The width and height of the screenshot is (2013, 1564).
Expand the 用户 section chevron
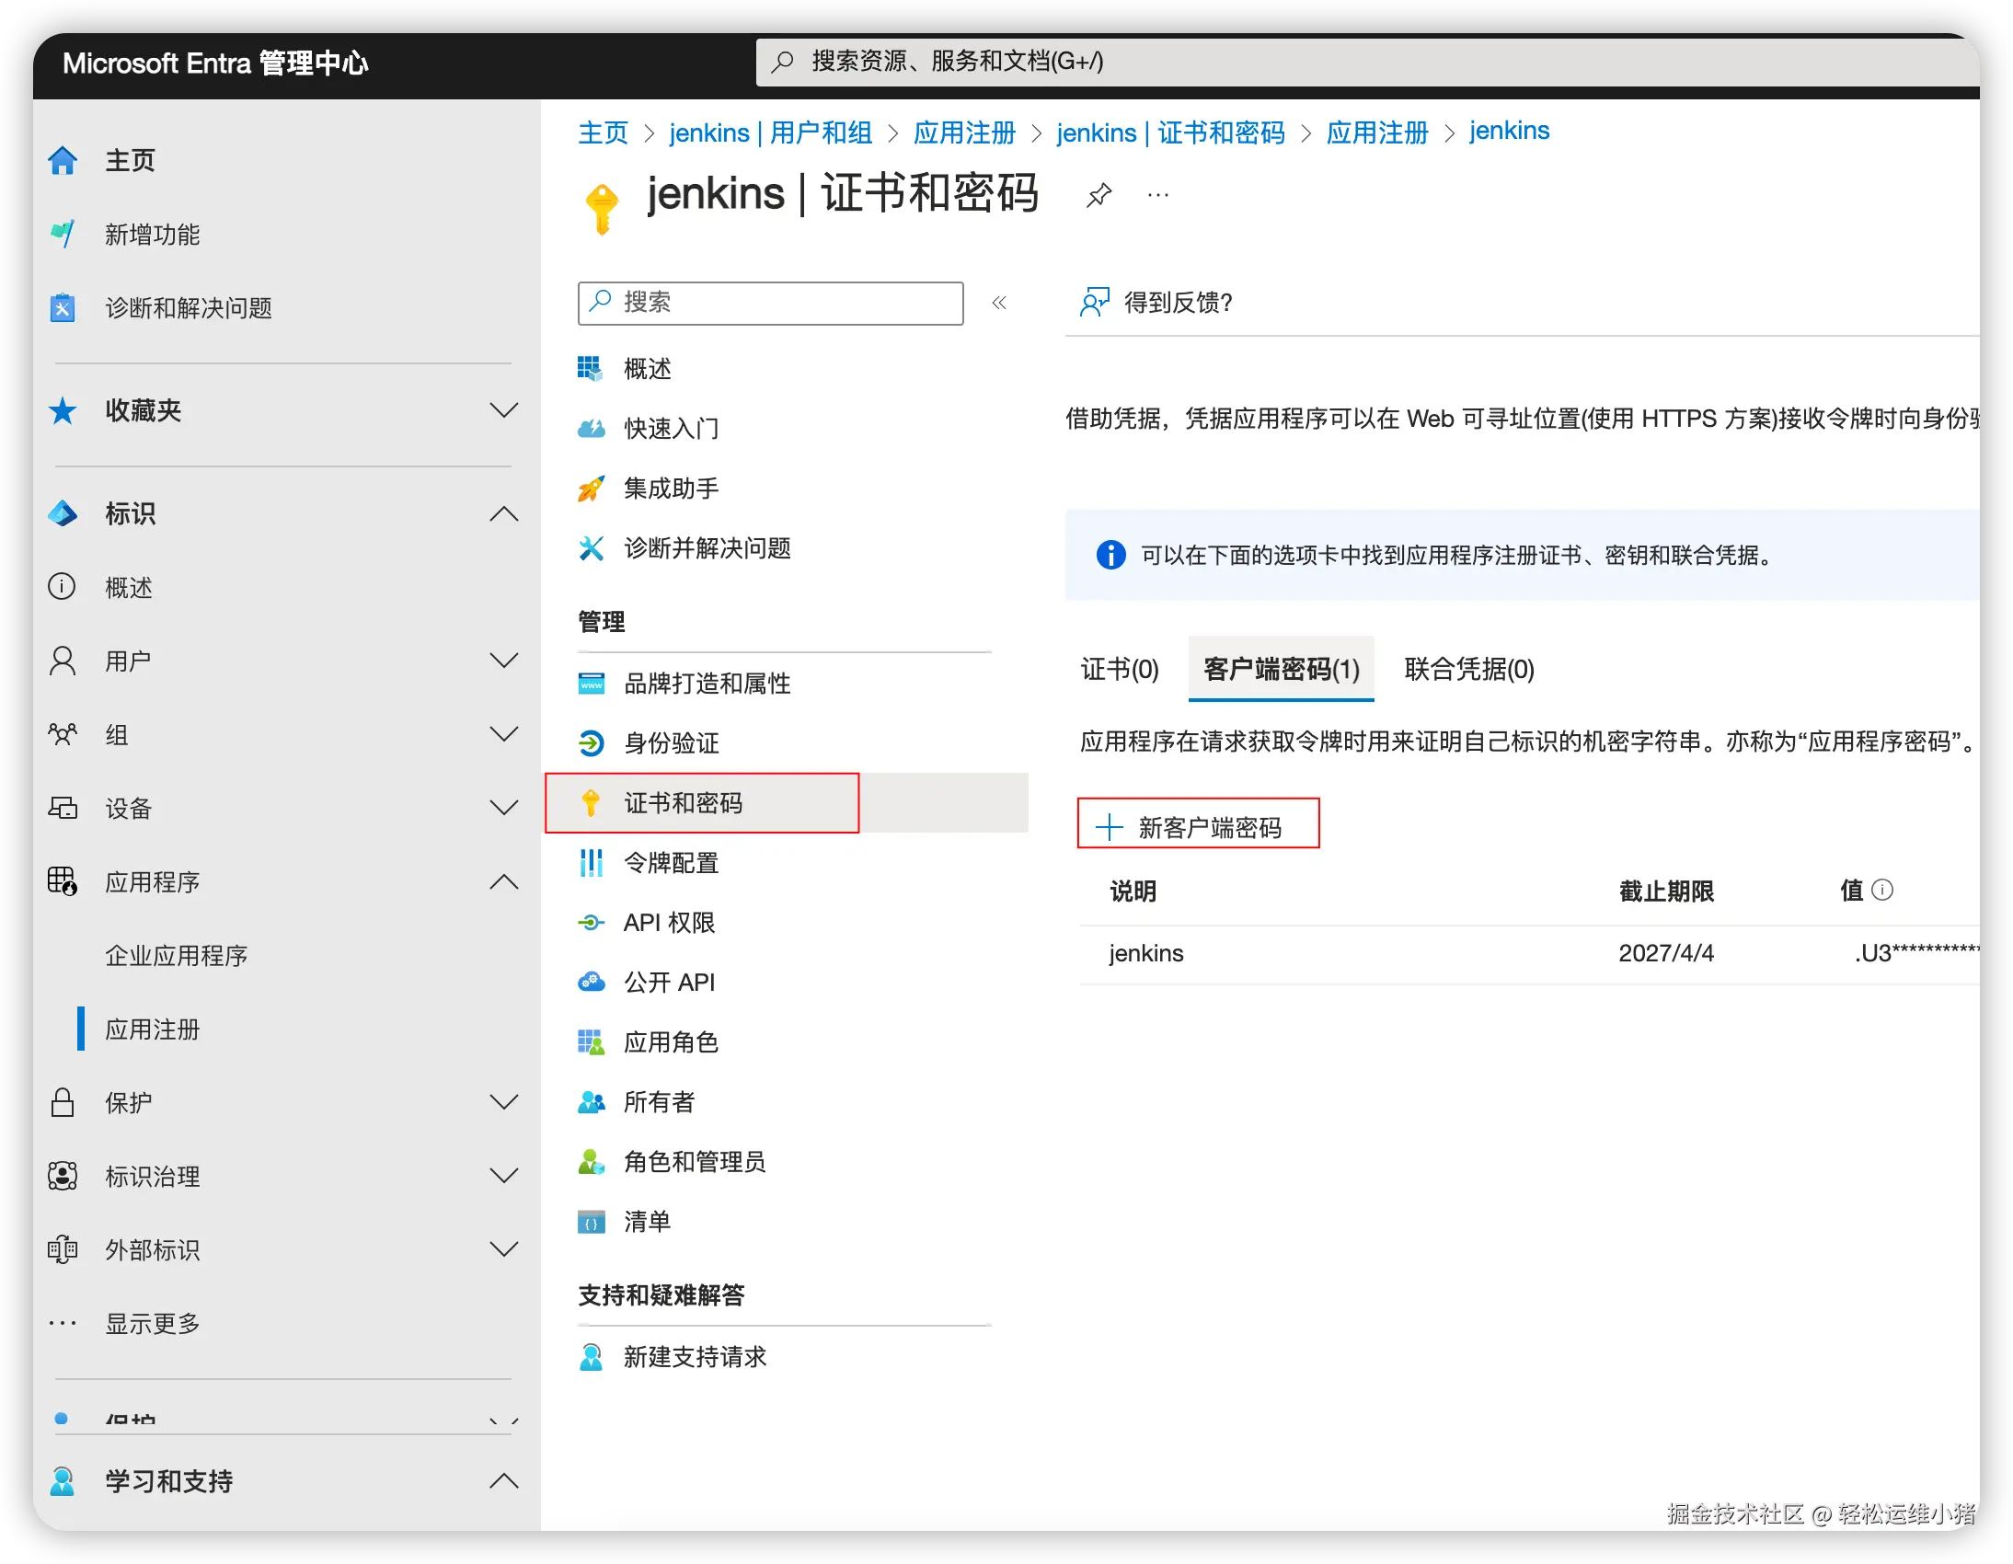click(x=503, y=661)
